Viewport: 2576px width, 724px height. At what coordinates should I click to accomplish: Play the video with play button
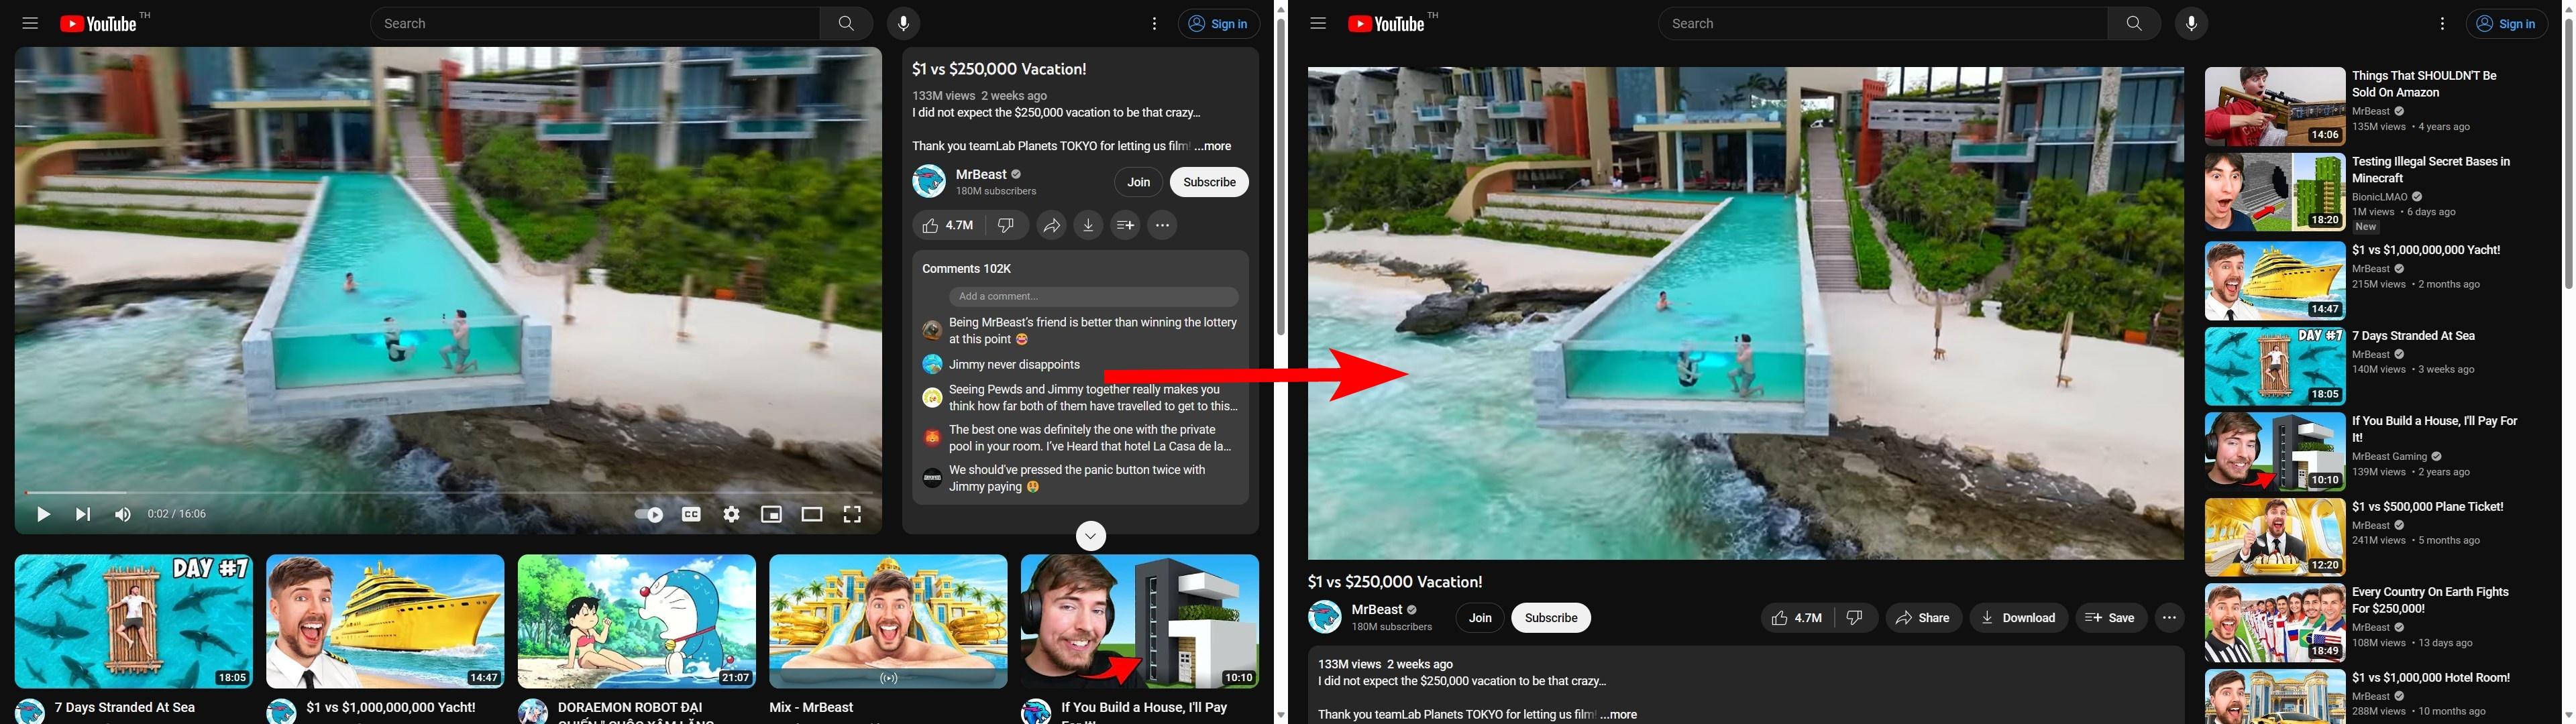tap(43, 515)
